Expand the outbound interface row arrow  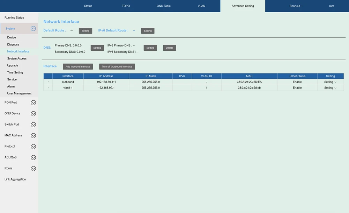point(48,82)
